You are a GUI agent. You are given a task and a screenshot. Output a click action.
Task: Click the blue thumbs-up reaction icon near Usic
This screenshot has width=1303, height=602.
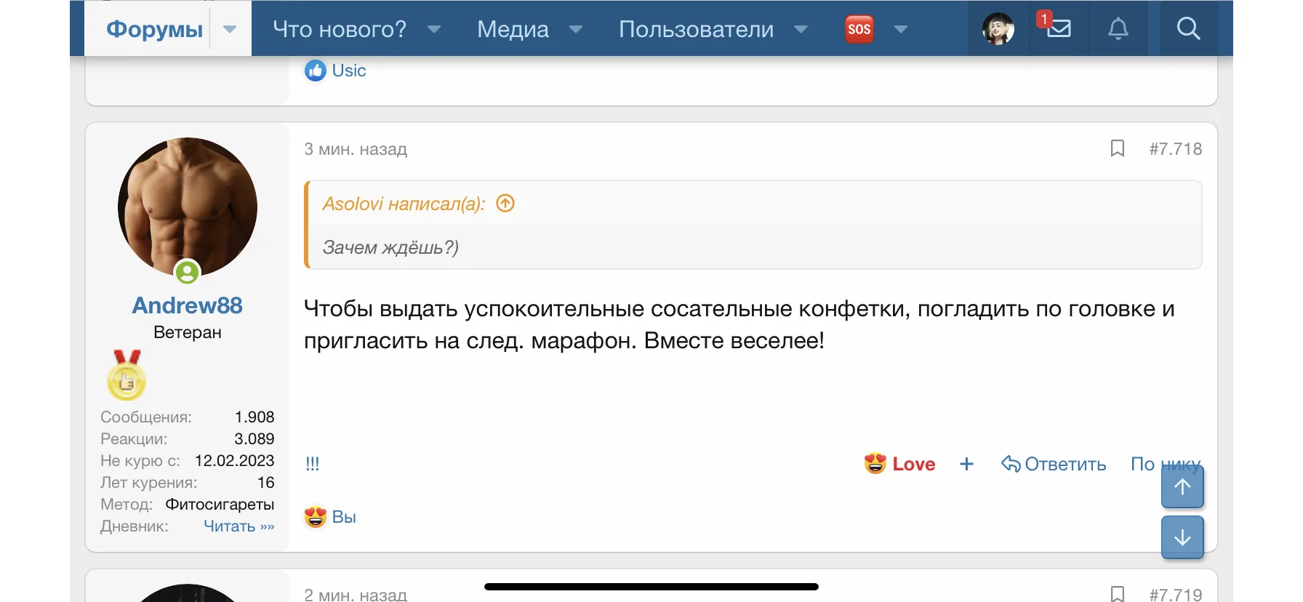(316, 71)
